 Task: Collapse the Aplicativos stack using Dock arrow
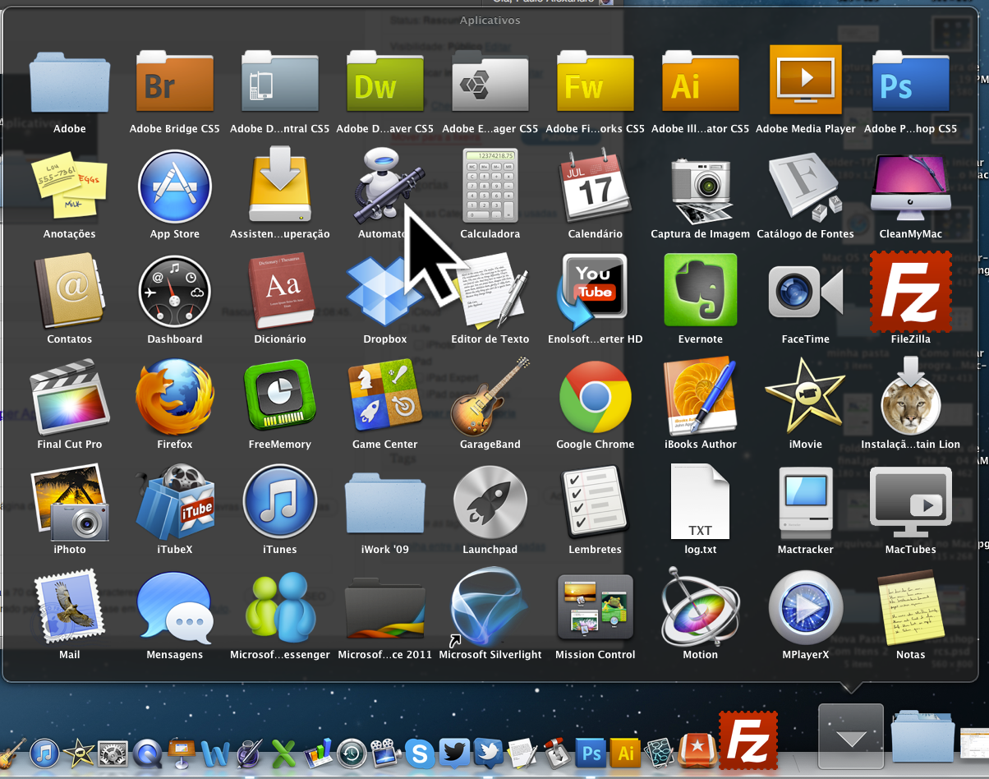851,737
